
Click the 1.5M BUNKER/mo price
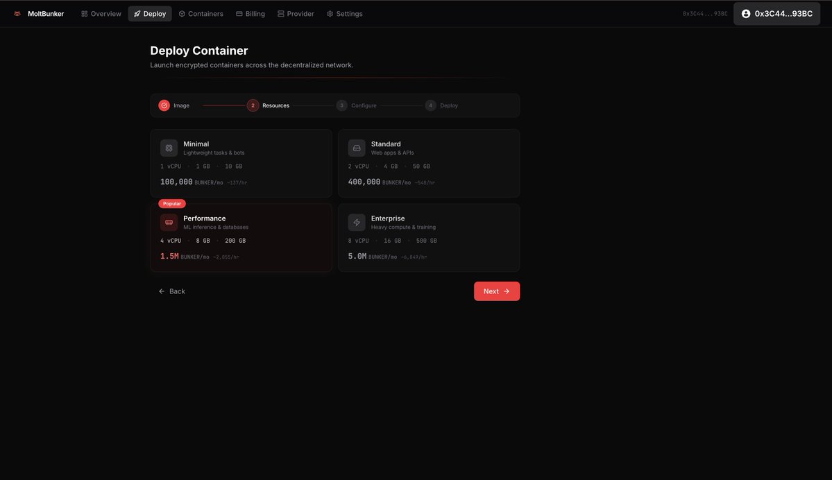pyautogui.click(x=185, y=256)
